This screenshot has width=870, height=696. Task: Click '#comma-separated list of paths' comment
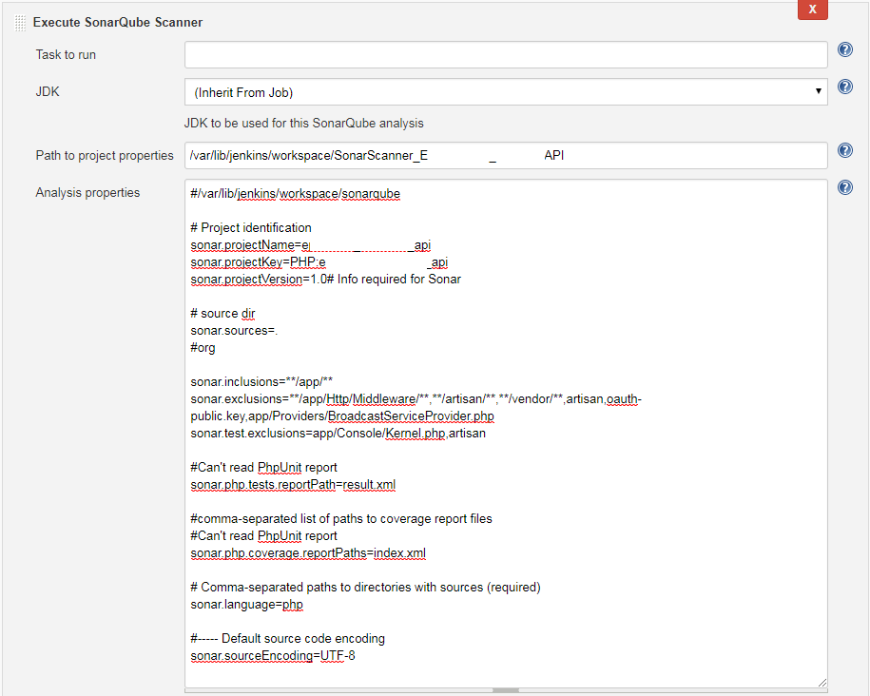tap(341, 519)
